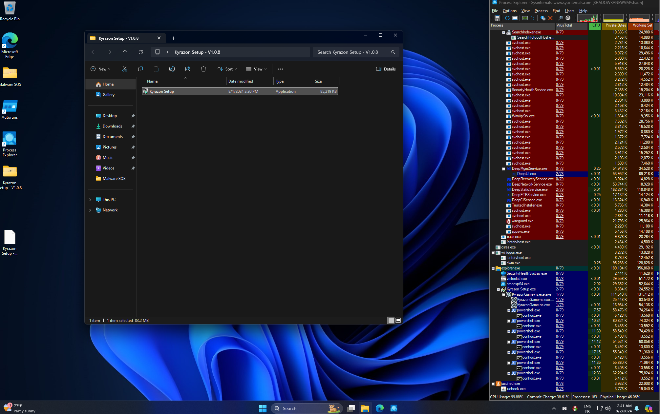
Task: Collapse the explorer.exe process tree
Action: coord(493,268)
